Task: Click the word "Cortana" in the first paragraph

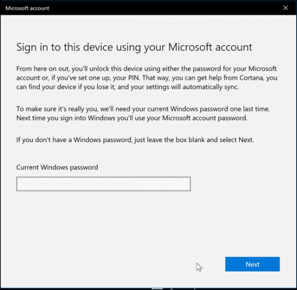Action: [x=252, y=78]
